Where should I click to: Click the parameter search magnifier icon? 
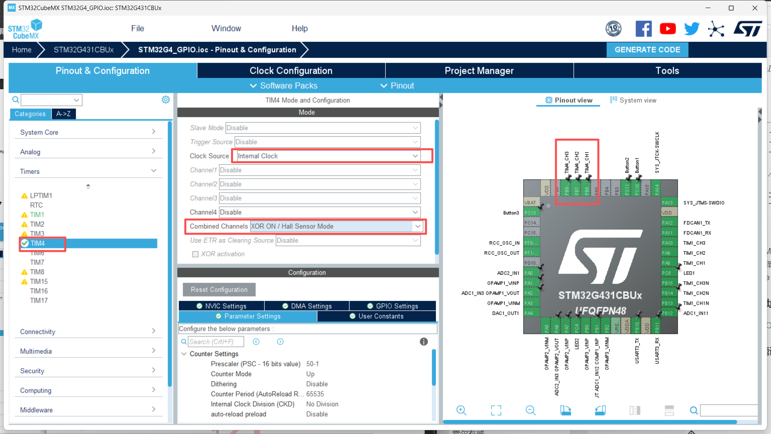(184, 342)
